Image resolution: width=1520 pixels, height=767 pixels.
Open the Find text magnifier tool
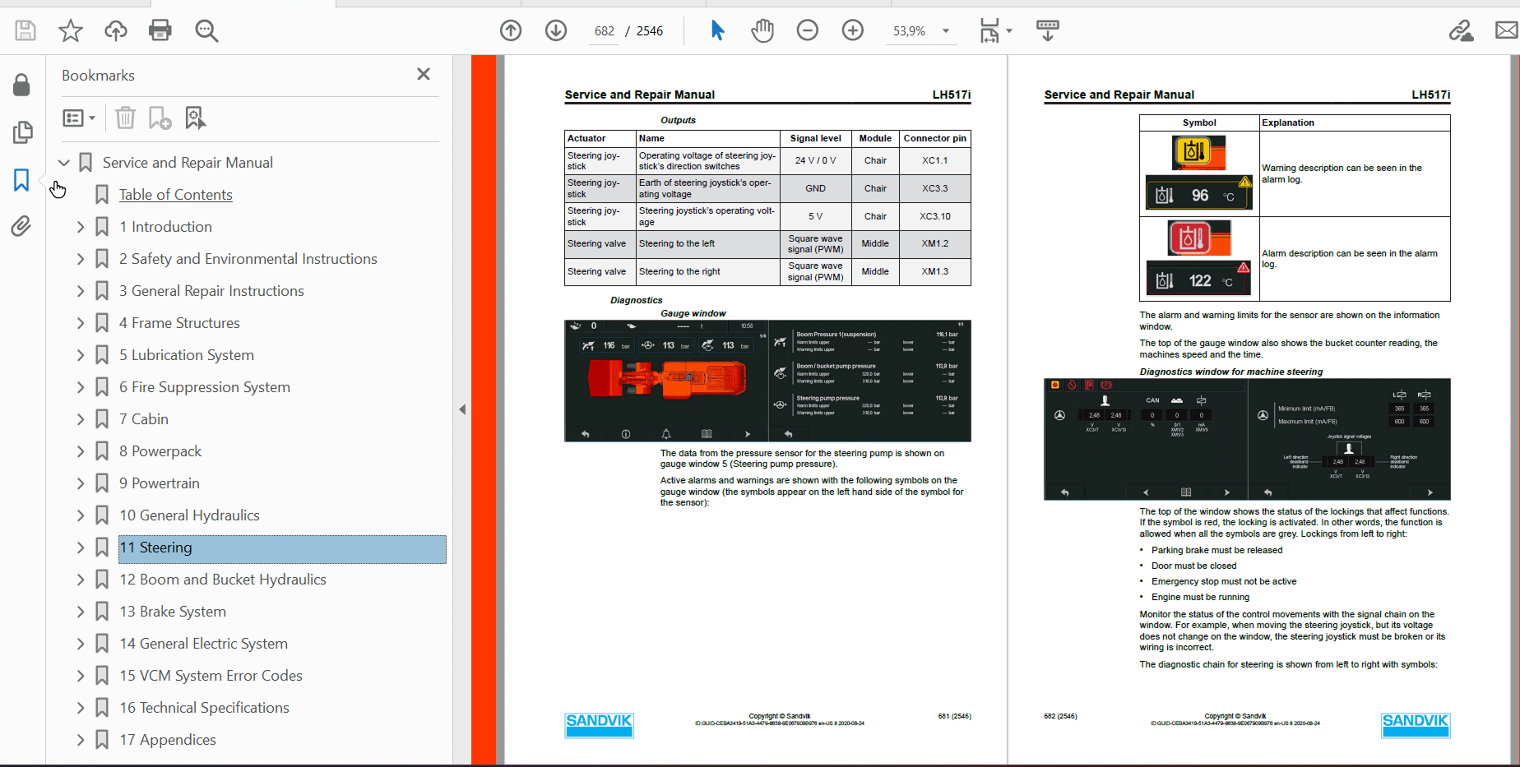coord(206,31)
